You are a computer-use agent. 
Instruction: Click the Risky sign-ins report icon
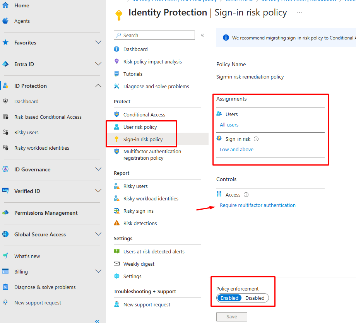coord(117,211)
